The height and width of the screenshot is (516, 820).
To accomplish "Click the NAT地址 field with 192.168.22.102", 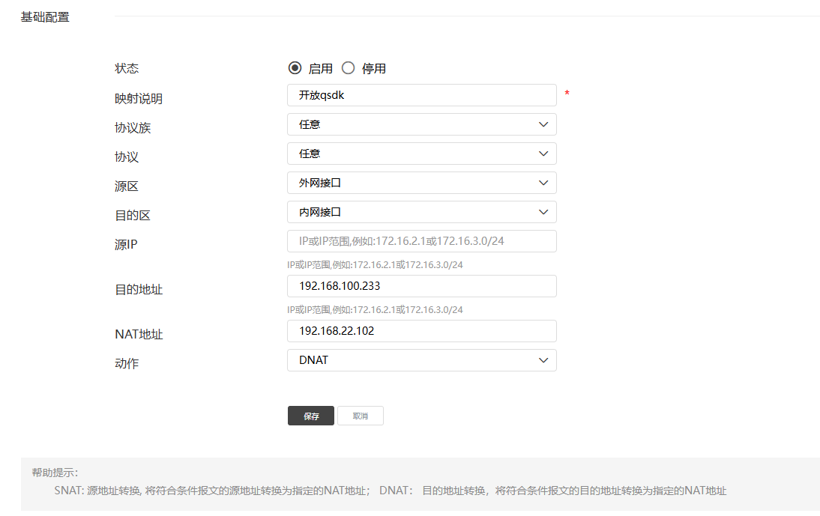I will coord(421,331).
